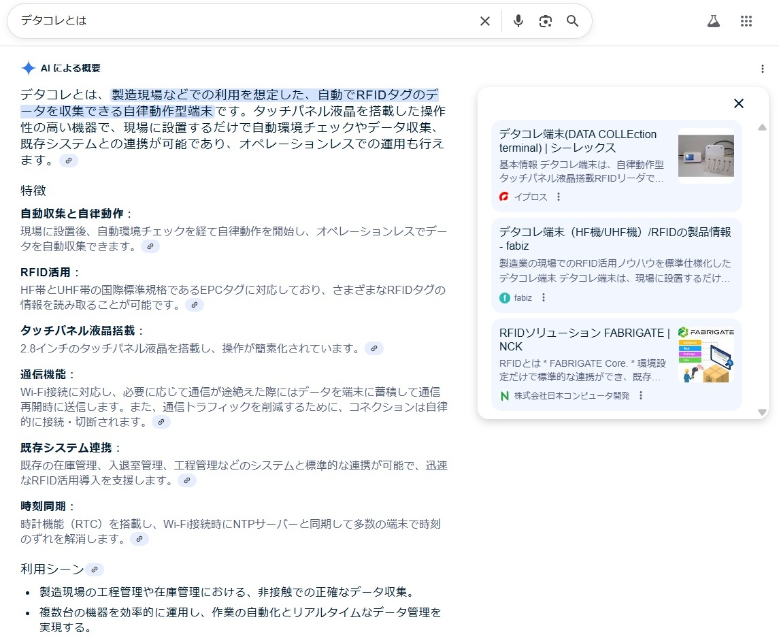
Task: Open Search Labs flask icon
Action: (x=714, y=21)
